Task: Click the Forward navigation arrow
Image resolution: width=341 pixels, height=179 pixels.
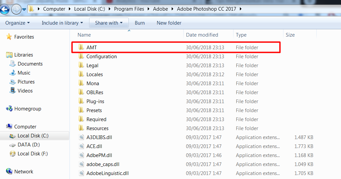Action: pyautogui.click(x=16, y=9)
